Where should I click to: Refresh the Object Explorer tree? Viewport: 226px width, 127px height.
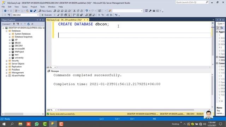[x=29, y=24]
